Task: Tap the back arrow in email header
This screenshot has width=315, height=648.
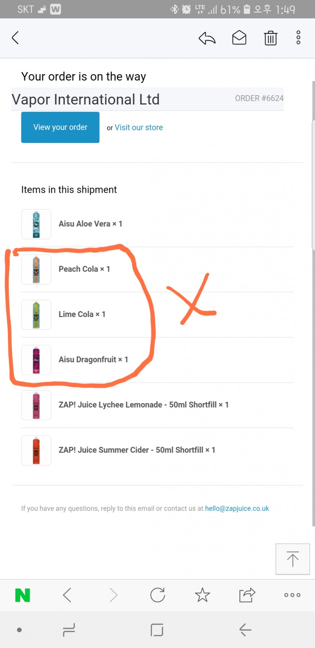Action: point(15,37)
